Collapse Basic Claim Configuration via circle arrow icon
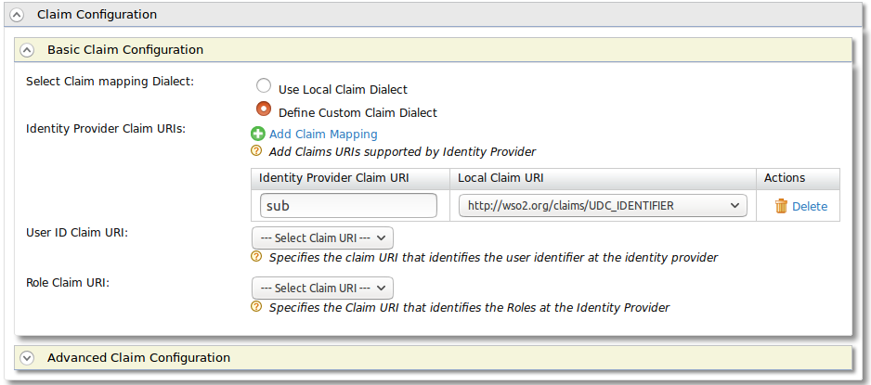This screenshot has height=385, width=871. [x=27, y=50]
